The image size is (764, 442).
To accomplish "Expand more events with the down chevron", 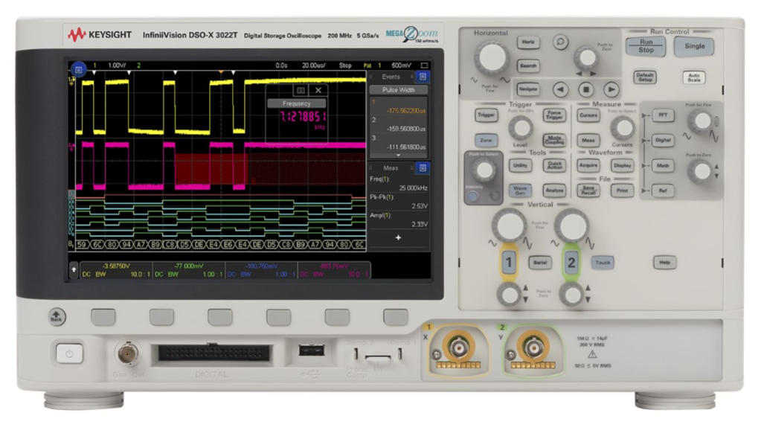I will tap(397, 156).
